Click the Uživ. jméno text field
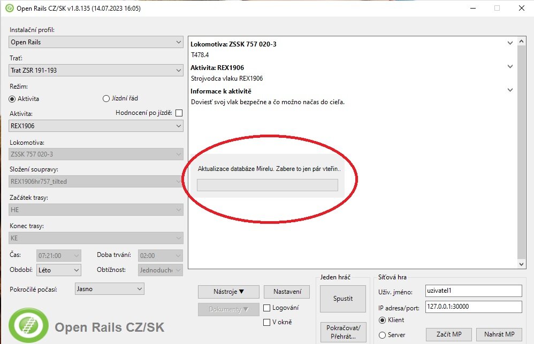The image size is (534, 344). (x=473, y=291)
